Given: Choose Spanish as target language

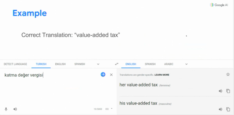Looking at the screenshot, I should pos(150,64).
